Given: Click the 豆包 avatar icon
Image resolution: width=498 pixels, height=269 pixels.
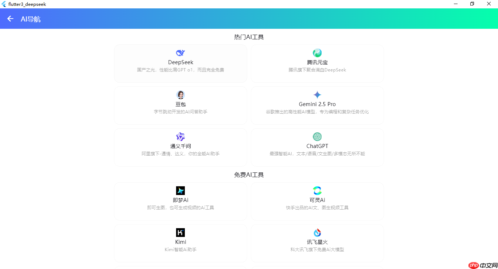Looking at the screenshot, I should tap(180, 95).
